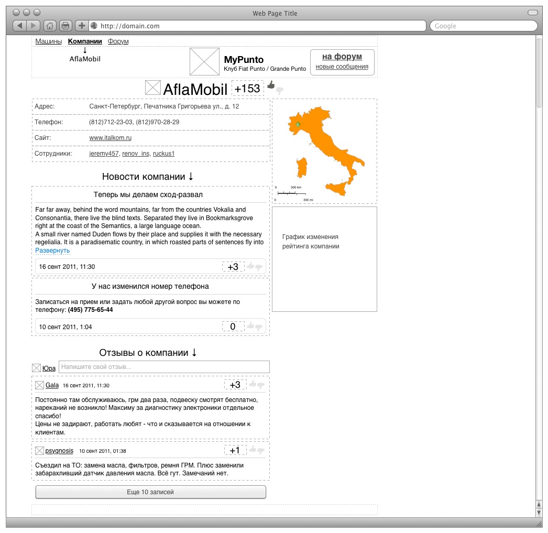The image size is (548, 533).
Task: Expand the news text via Развернуть
Action: [x=52, y=251]
